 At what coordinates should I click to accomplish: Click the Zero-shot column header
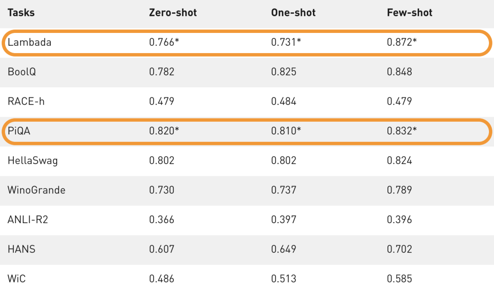(173, 12)
